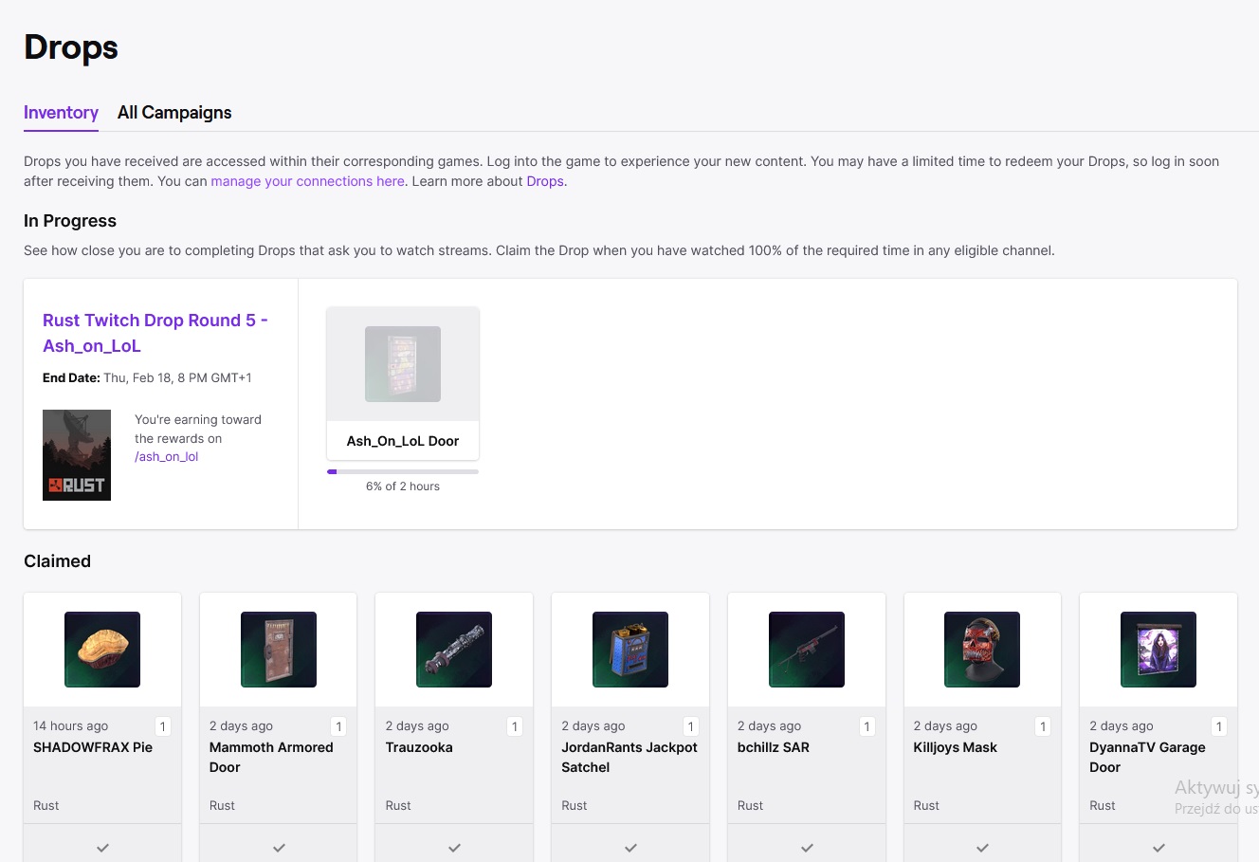Click the Ash_On_LoL Door progress bar

pos(403,471)
